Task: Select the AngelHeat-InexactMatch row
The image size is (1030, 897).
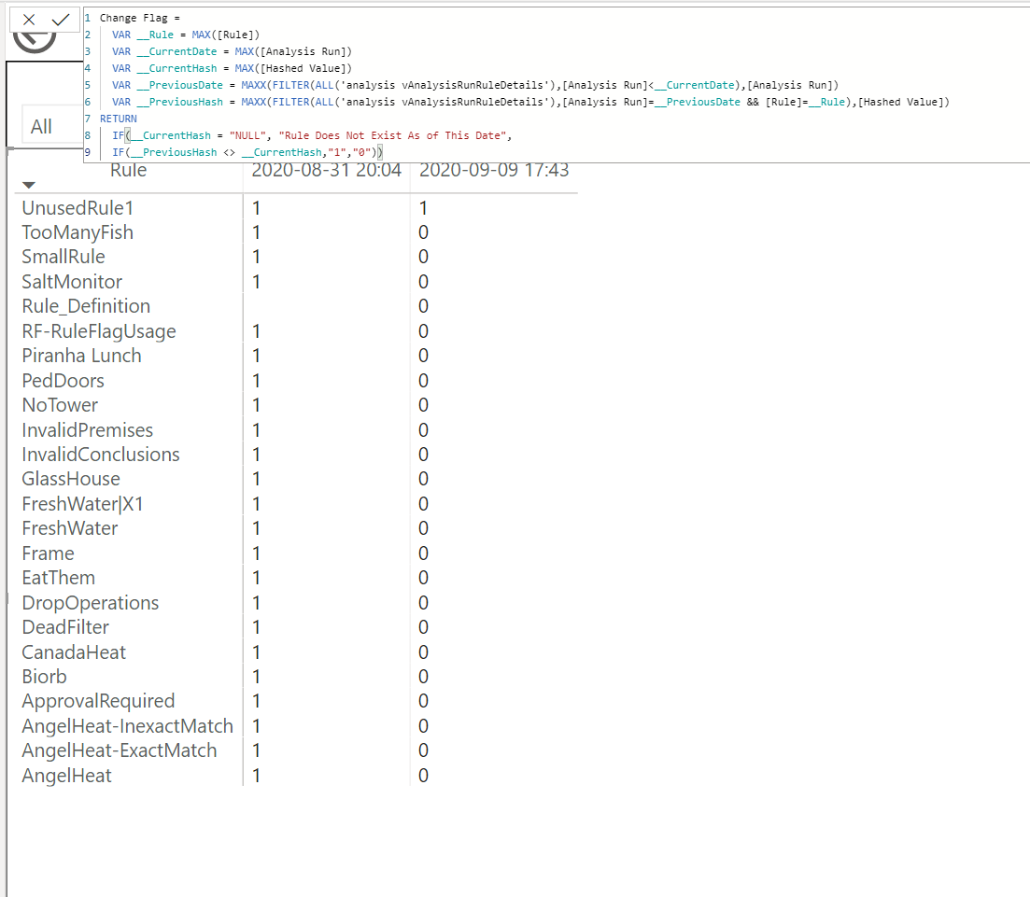Action: tap(296, 726)
